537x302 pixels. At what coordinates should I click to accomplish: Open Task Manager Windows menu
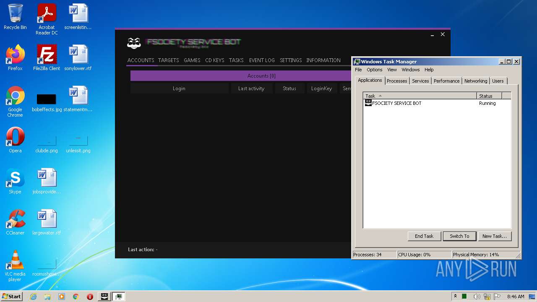coord(411,70)
